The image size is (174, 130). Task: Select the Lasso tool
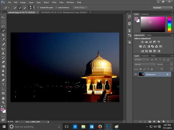click(x=3, y=26)
